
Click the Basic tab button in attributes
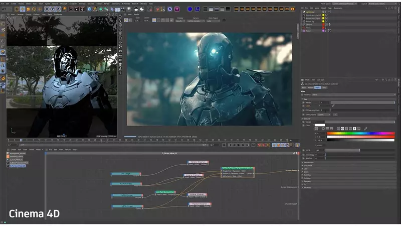305,87
